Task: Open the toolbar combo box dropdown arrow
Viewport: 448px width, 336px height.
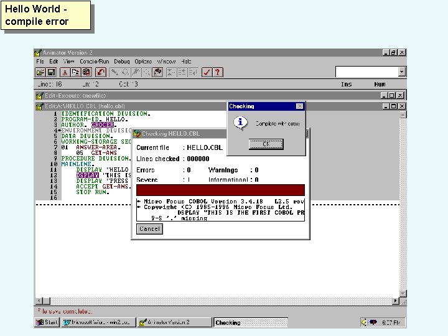Action: tap(402, 72)
